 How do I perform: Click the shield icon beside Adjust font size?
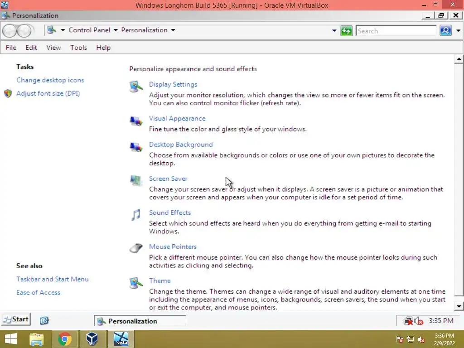coord(8,93)
